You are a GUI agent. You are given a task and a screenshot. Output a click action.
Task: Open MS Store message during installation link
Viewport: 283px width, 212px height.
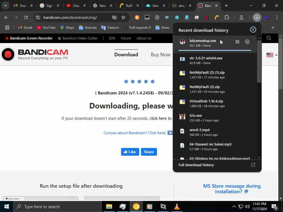(232, 189)
